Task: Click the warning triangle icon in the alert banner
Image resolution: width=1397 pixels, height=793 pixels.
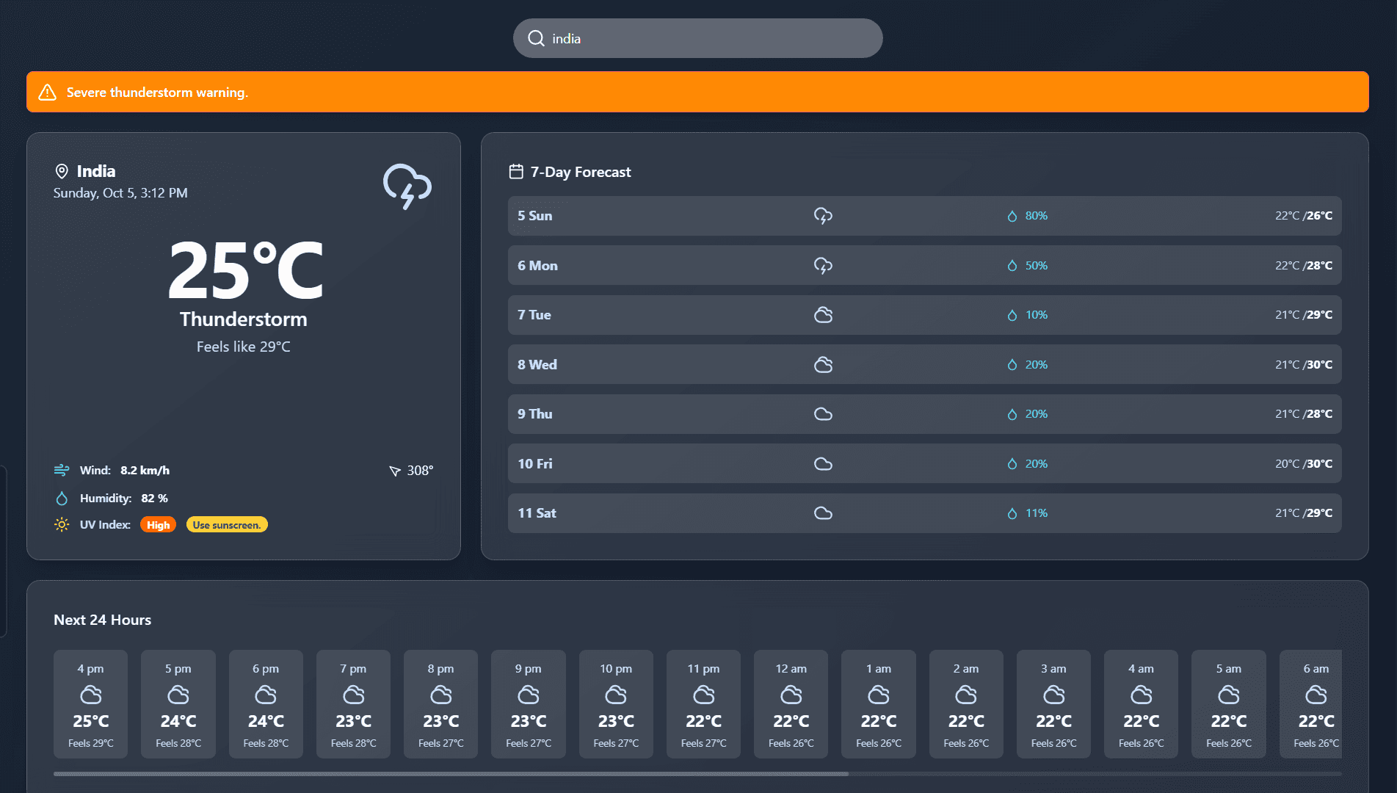Action: [48, 93]
